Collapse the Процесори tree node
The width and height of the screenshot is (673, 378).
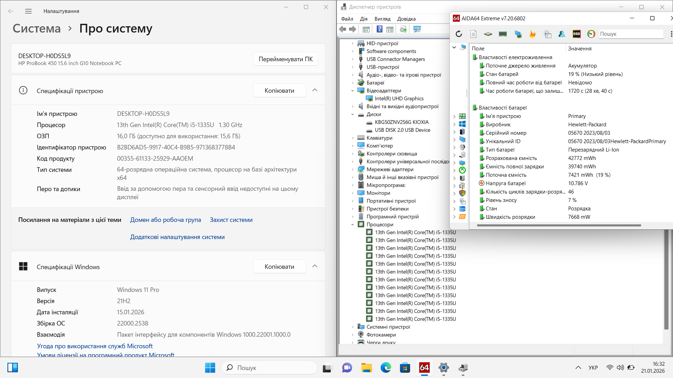[x=353, y=225]
